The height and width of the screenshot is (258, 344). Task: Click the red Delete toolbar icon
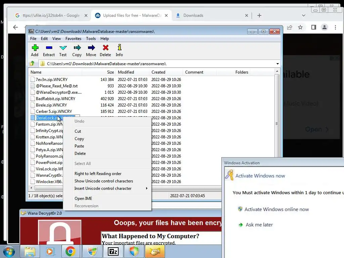click(105, 50)
